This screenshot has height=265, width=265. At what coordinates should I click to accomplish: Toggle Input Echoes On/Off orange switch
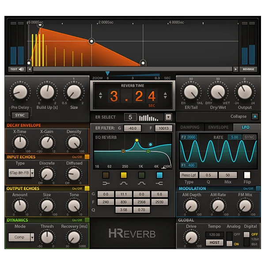point(87,157)
